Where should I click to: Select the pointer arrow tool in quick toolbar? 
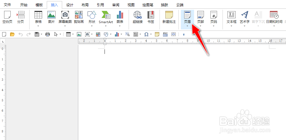(56, 34)
